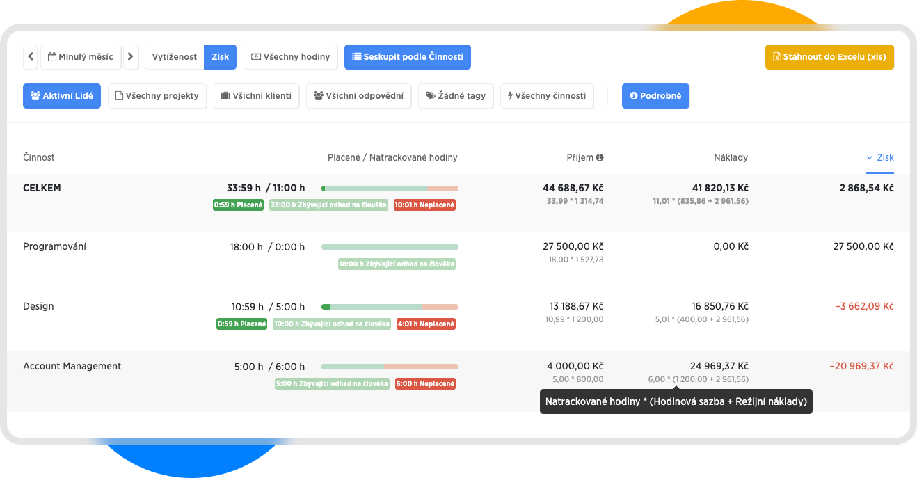
Task: Open the Všichni klienti filter
Action: coord(256,96)
